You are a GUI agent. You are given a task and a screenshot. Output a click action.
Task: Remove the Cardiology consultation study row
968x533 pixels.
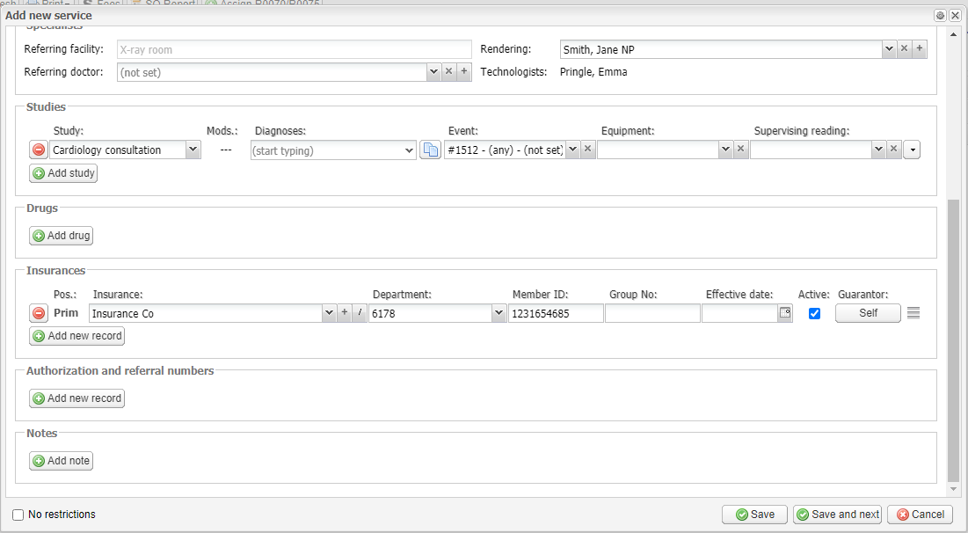(x=39, y=150)
